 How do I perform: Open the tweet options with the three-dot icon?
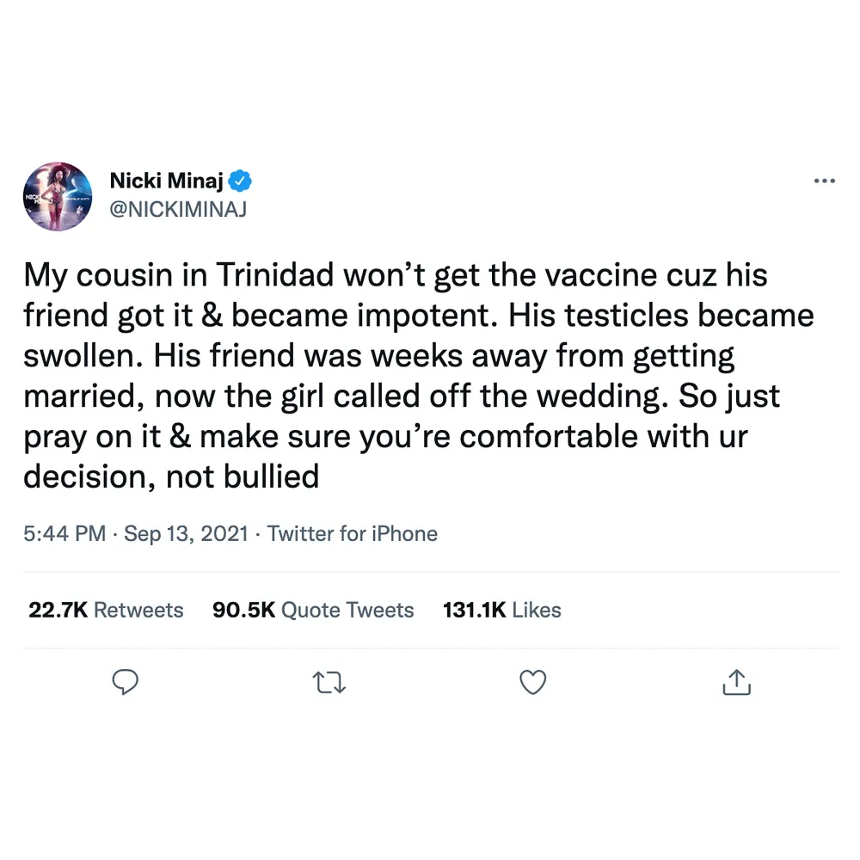[825, 181]
